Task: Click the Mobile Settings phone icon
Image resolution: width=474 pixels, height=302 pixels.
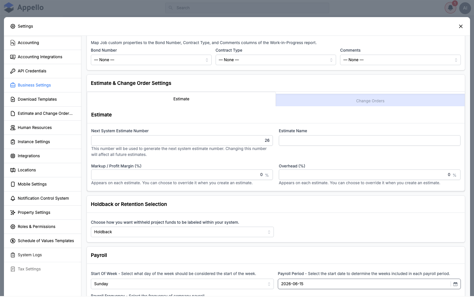Action: [x=13, y=184]
